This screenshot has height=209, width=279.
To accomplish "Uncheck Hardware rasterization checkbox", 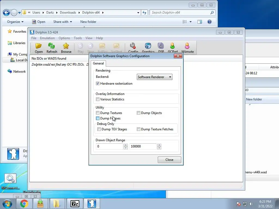I will point(98,83).
